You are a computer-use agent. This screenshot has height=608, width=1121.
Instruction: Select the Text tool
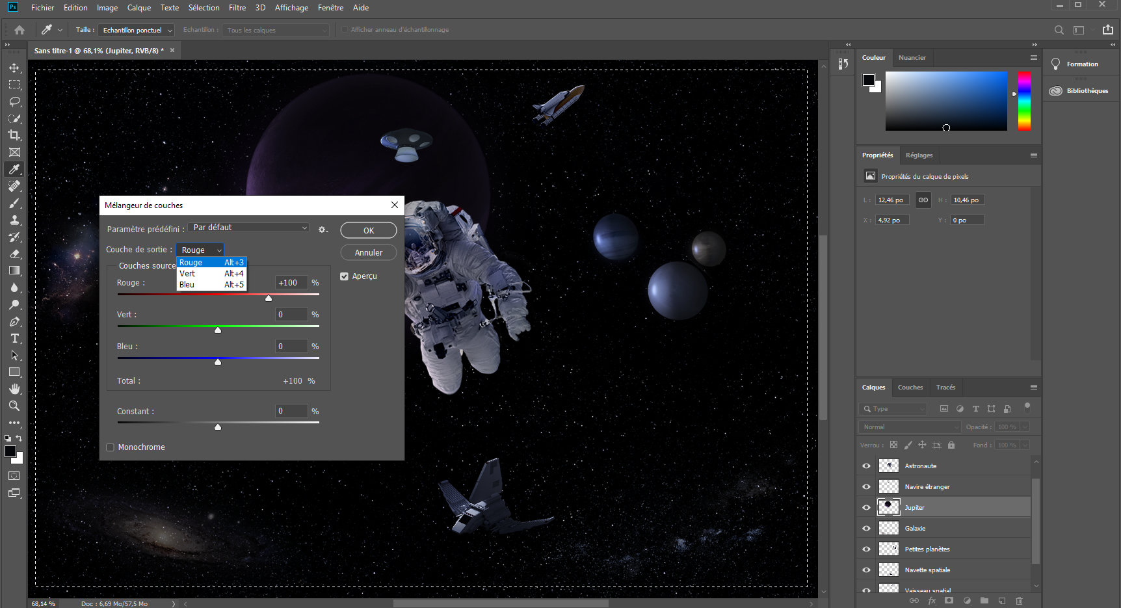tap(14, 338)
